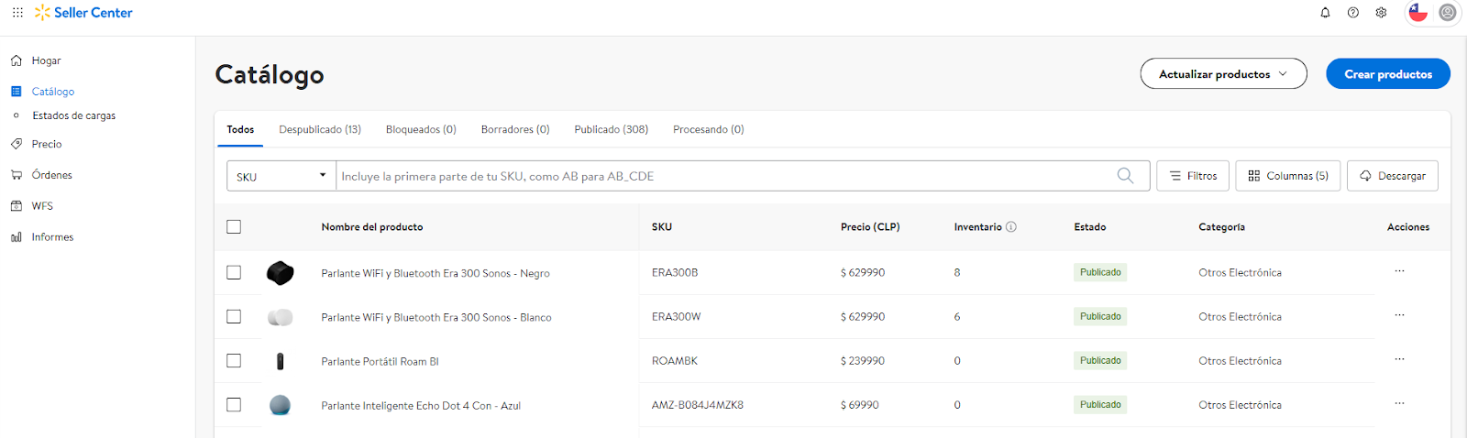This screenshot has width=1467, height=438.
Task: Open the Informes link in the sidebar
Action: coord(52,237)
